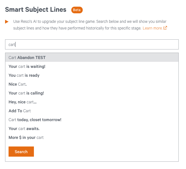Click the orange triangle arrow beside the description

point(7,22)
